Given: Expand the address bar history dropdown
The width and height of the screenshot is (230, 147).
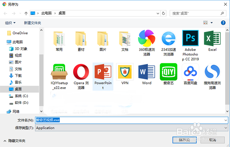Looking at the screenshot, I should coord(158,14).
